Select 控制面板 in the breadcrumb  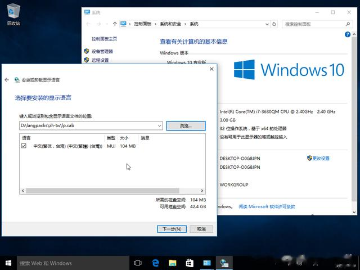[x=142, y=24]
